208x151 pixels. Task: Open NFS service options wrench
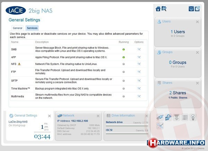tap(139, 64)
